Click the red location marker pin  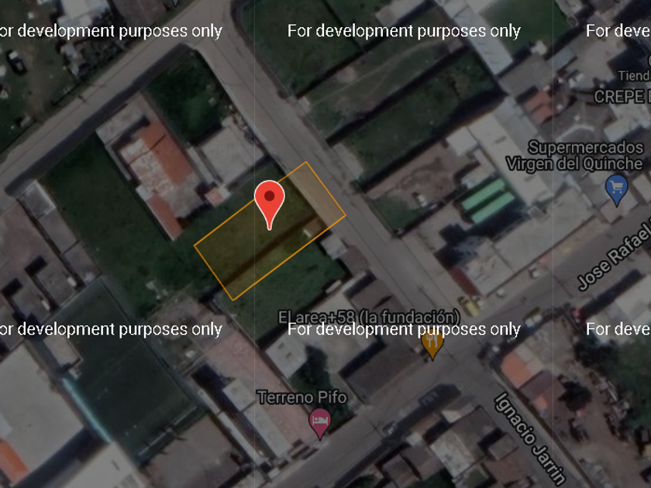tap(270, 204)
